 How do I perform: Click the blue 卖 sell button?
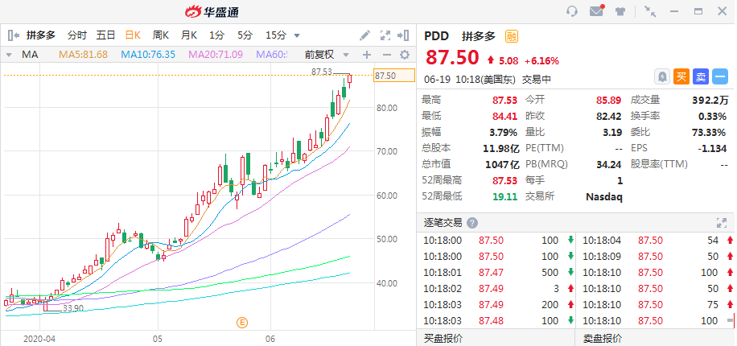[x=700, y=76]
